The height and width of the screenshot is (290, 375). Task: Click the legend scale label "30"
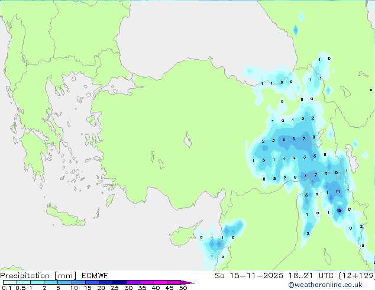[128, 288]
